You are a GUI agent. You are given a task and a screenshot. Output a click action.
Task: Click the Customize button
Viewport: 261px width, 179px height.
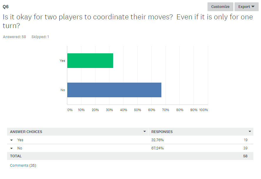220,7
